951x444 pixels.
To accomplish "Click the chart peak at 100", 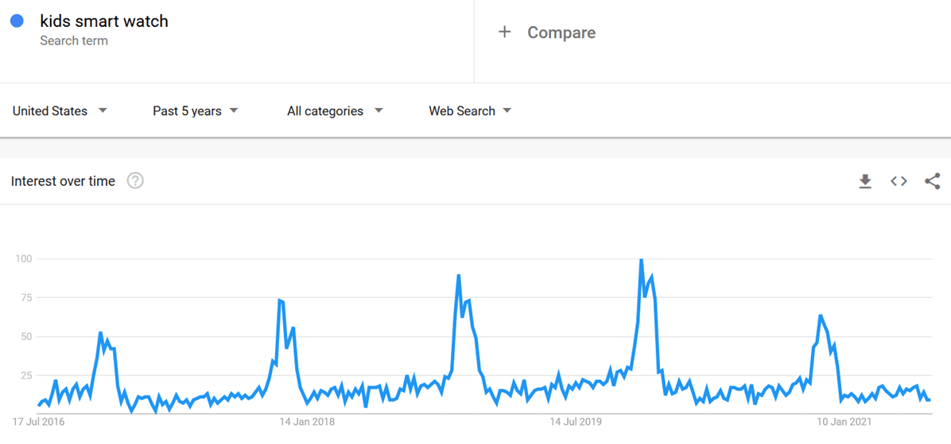I will 641,260.
